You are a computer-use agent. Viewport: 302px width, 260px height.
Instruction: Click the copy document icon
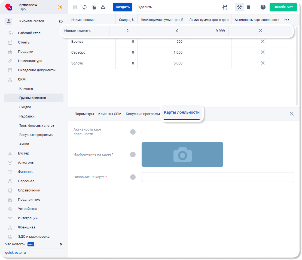click(x=94, y=7)
